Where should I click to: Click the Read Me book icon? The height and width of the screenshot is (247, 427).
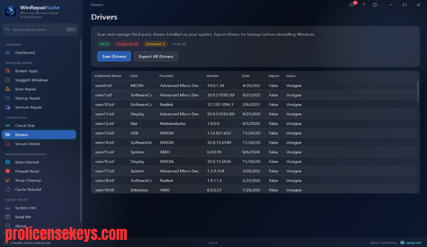[8, 217]
